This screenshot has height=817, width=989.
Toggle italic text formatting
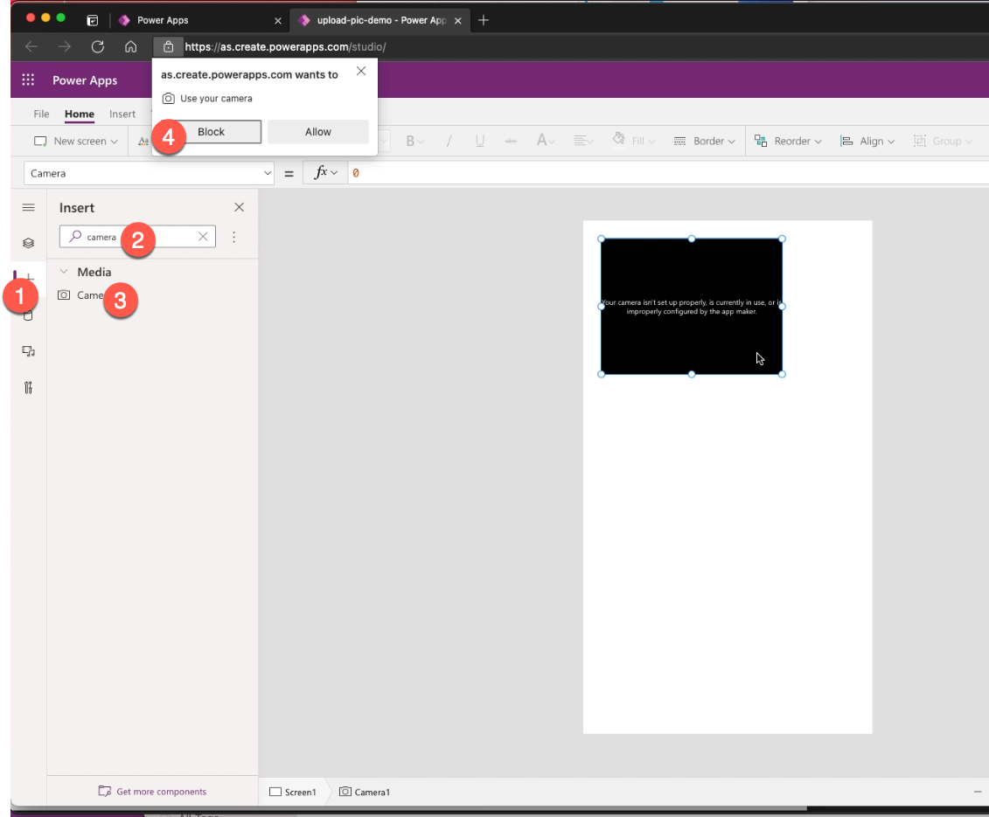[x=449, y=142]
